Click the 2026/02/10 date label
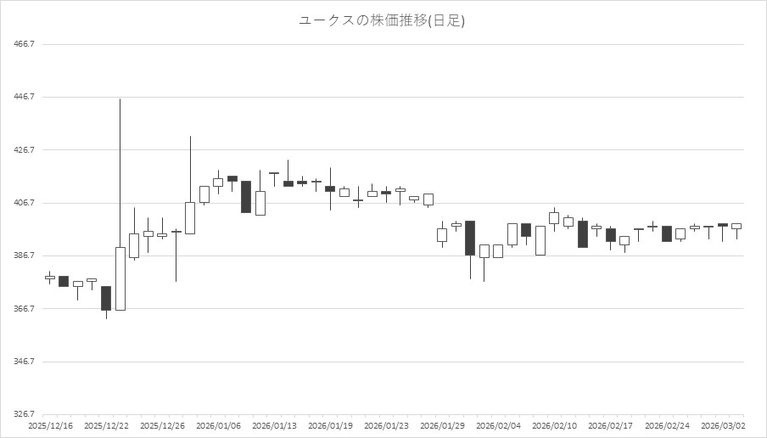Screen dimensions: 767x438 pyautogui.click(x=554, y=424)
